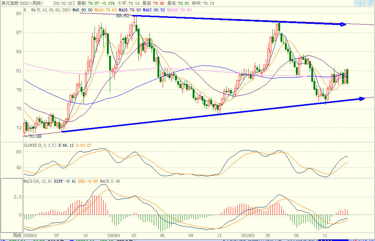
Task: Click the orange MA10:79.63 legend entry
Action: [105, 10]
